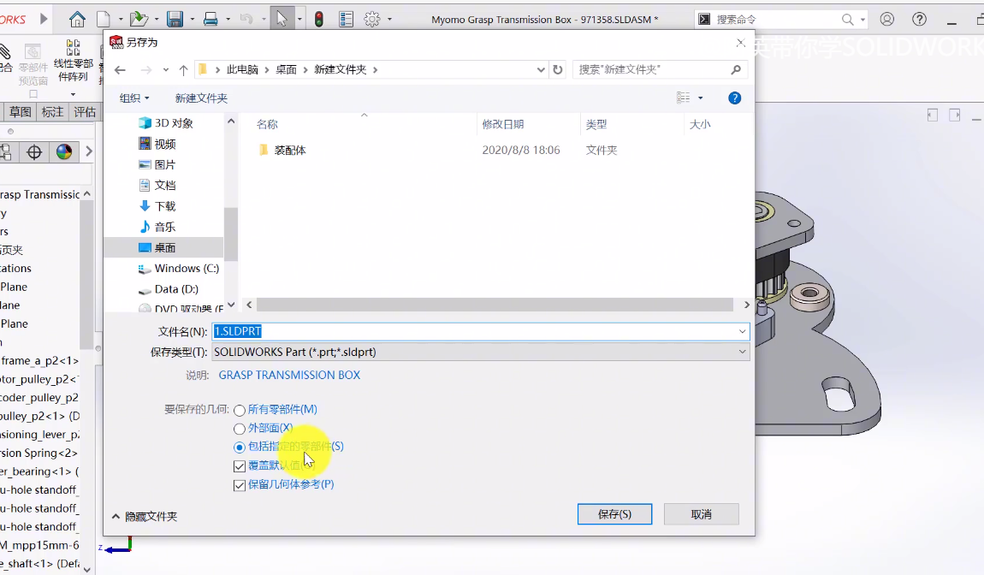The image size is (984, 575).
Task: Uncheck 保留几何体参考(P) option
Action: click(240, 485)
